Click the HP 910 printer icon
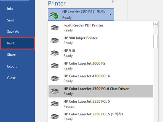Viewport: 163px width, 122px height. coord(55,53)
